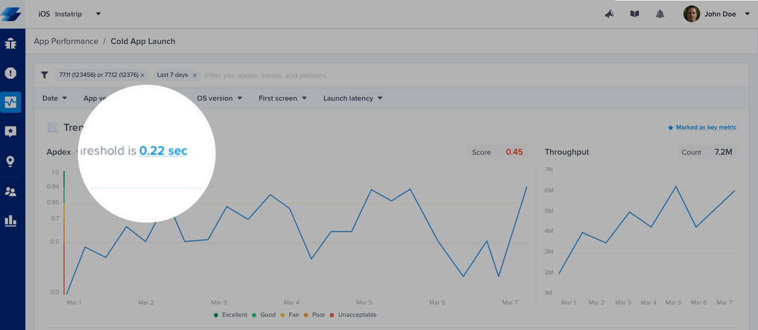Image resolution: width=758 pixels, height=330 pixels.
Task: Click the Good legend entry
Action: point(264,315)
